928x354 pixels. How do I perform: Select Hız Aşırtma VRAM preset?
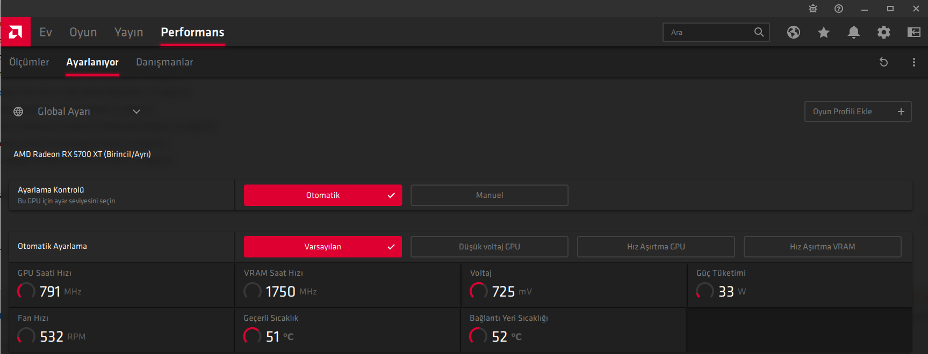tap(823, 247)
